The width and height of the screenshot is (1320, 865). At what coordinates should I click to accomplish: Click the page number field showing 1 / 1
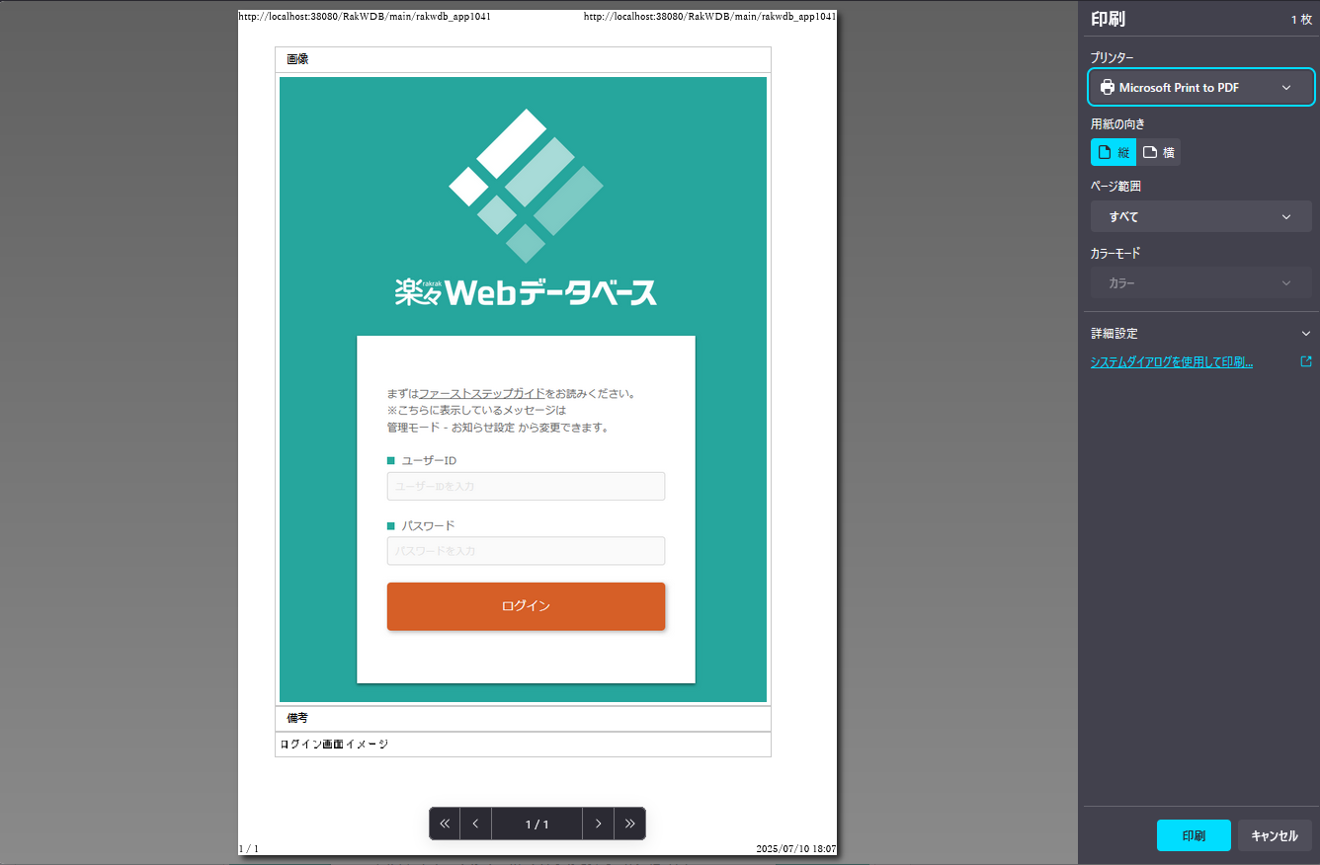click(x=536, y=823)
